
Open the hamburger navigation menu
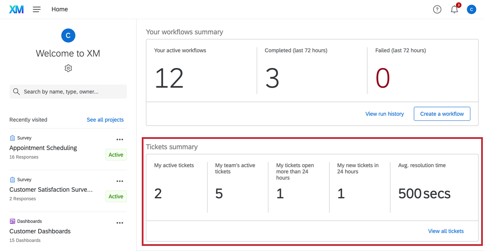tap(37, 9)
